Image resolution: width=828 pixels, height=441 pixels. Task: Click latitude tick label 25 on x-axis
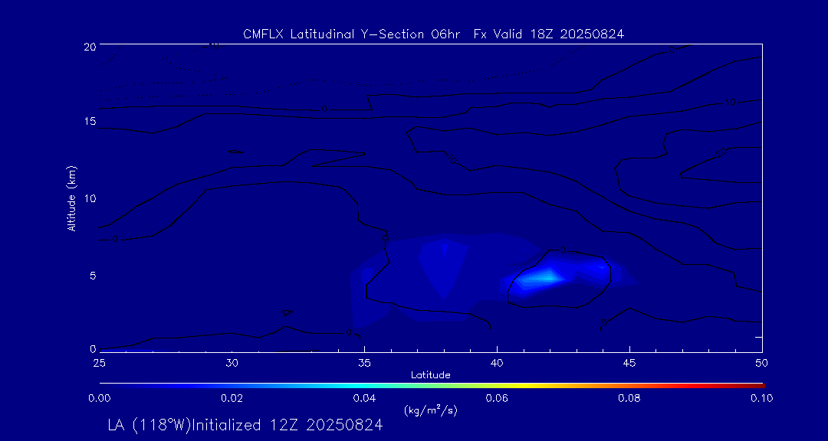100,361
